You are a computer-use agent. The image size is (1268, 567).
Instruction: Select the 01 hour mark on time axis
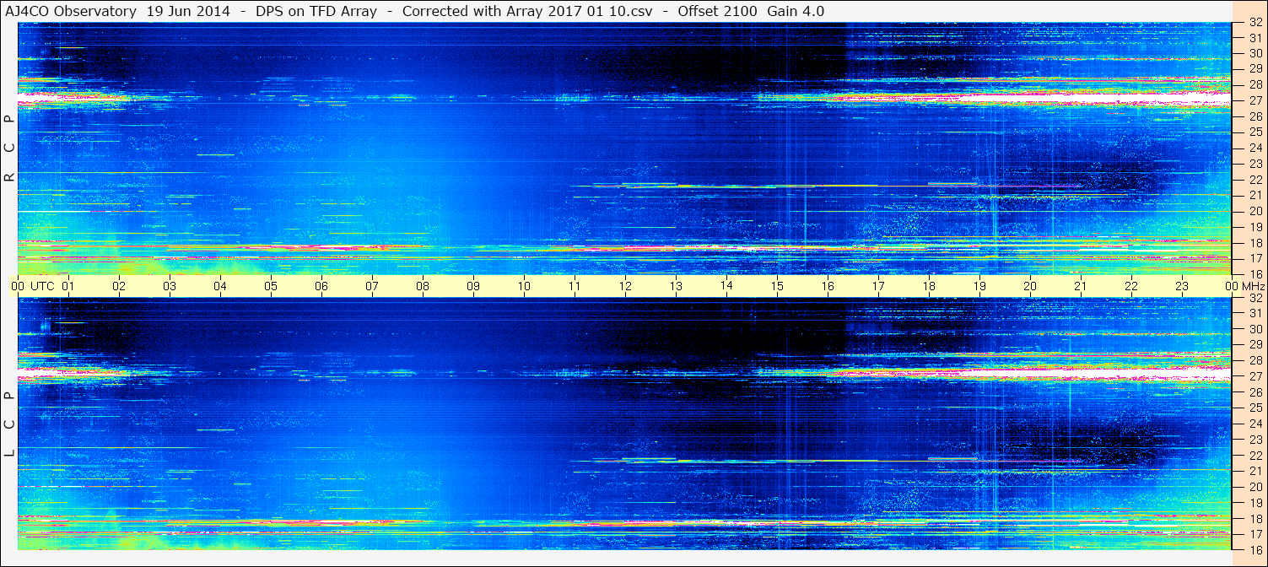[x=68, y=286]
